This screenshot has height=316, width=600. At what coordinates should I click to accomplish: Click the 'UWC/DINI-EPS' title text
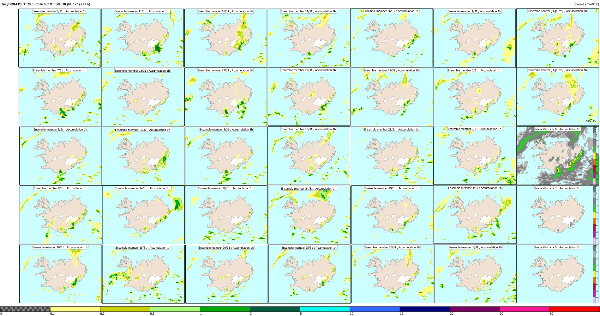tap(11, 4)
